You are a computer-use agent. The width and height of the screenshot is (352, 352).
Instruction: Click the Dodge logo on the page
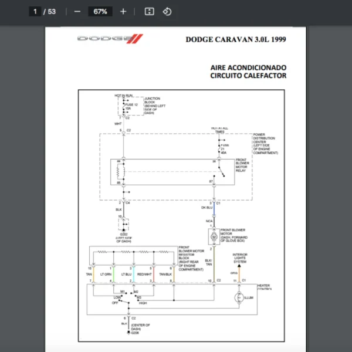[x=110, y=39]
